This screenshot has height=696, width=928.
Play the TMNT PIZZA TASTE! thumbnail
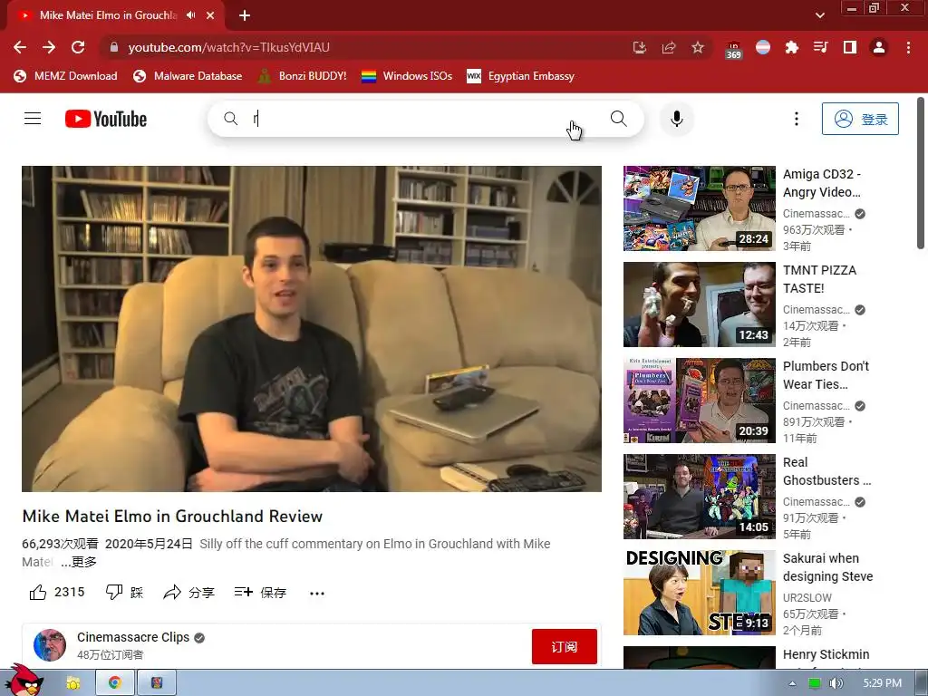pyautogui.click(x=699, y=304)
